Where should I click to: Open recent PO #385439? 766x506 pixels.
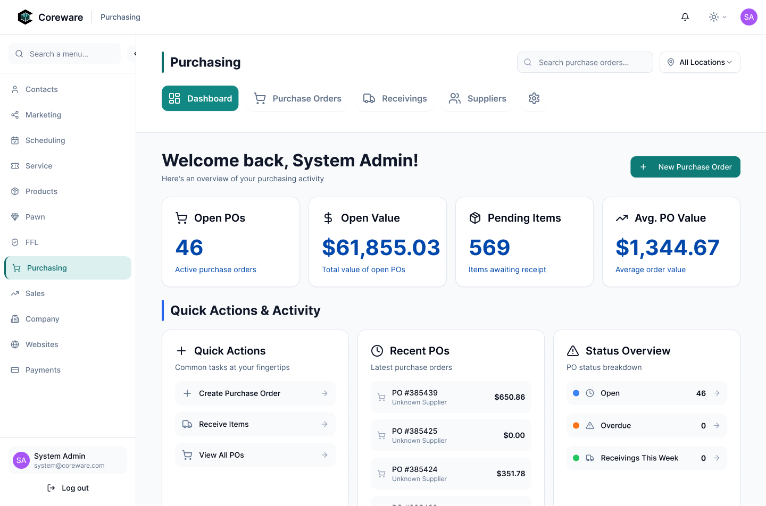click(451, 397)
